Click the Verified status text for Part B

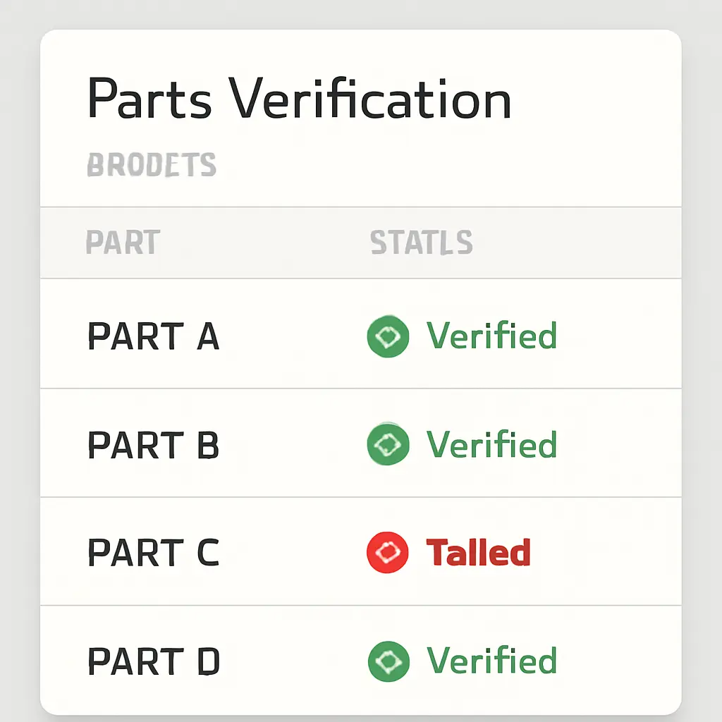[491, 444]
